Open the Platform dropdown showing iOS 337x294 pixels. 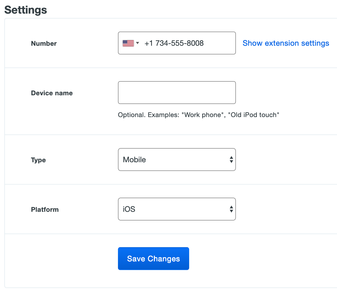177,209
